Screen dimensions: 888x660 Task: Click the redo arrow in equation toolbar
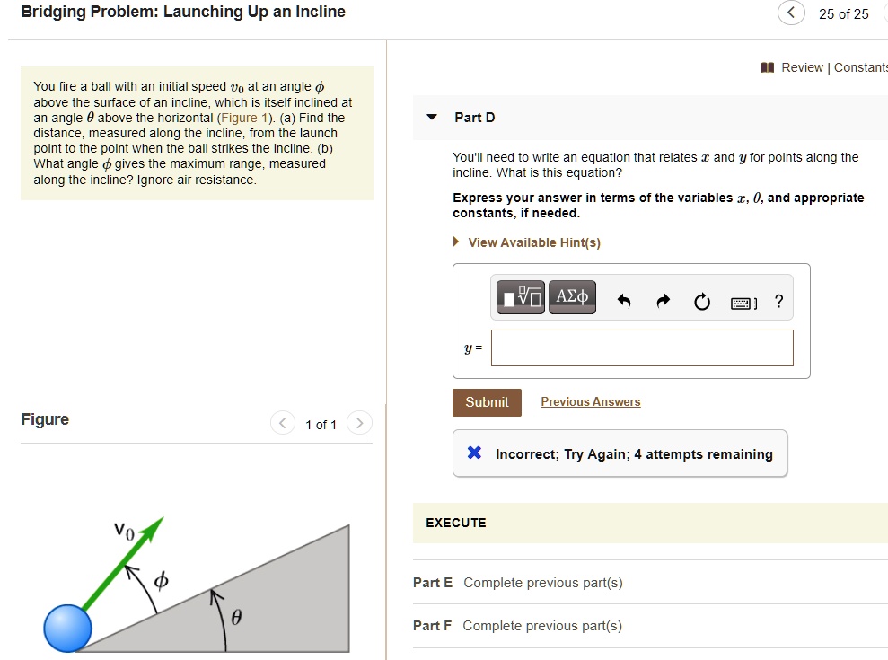pos(662,299)
